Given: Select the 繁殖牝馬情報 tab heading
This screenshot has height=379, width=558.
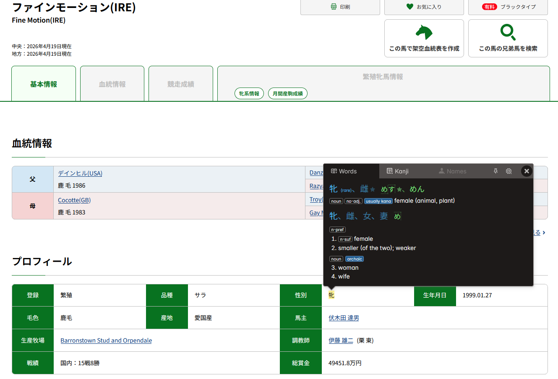Looking at the screenshot, I should [383, 77].
